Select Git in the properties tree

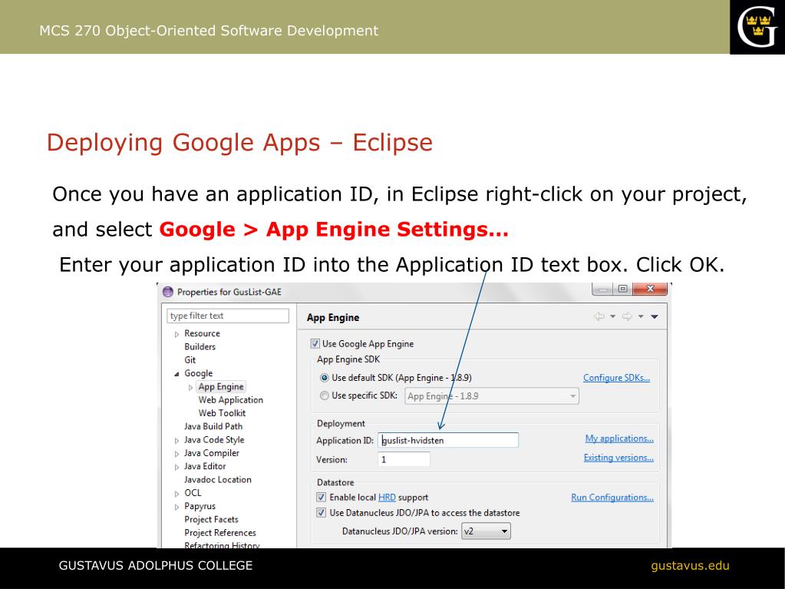pyautogui.click(x=190, y=359)
